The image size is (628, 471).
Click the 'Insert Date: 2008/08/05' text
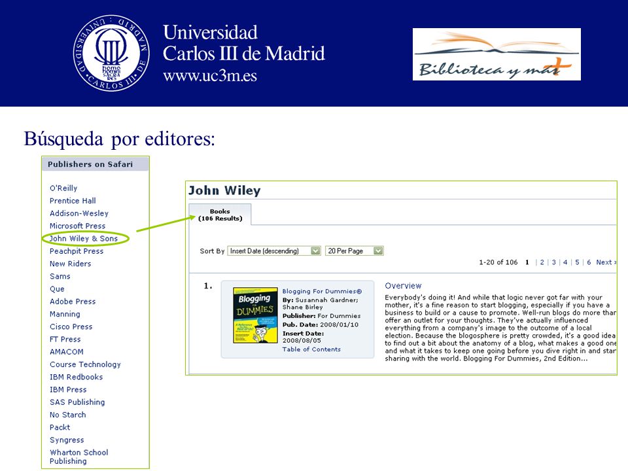tap(303, 337)
